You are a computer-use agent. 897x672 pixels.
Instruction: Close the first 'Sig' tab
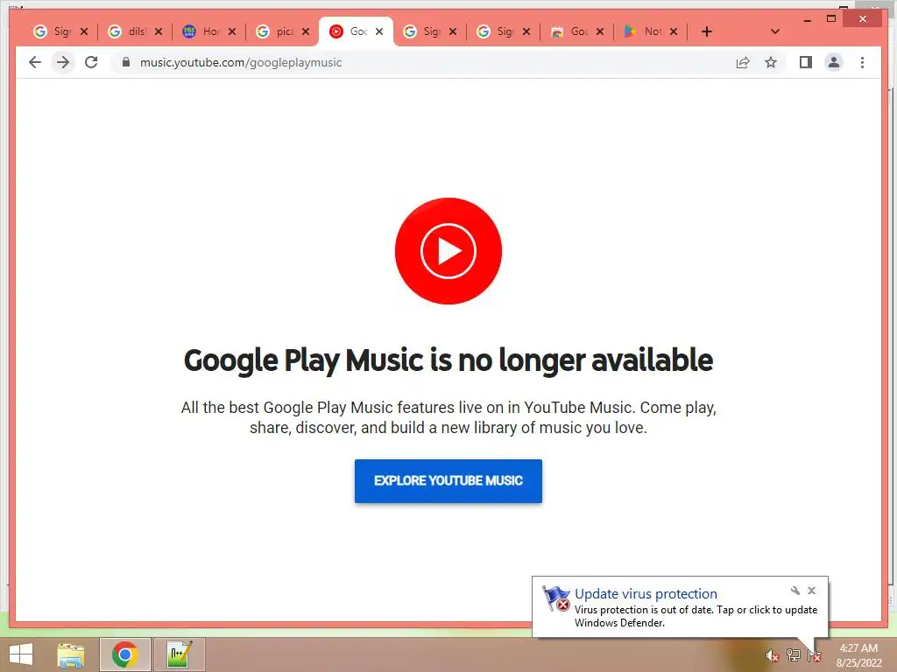(x=84, y=31)
